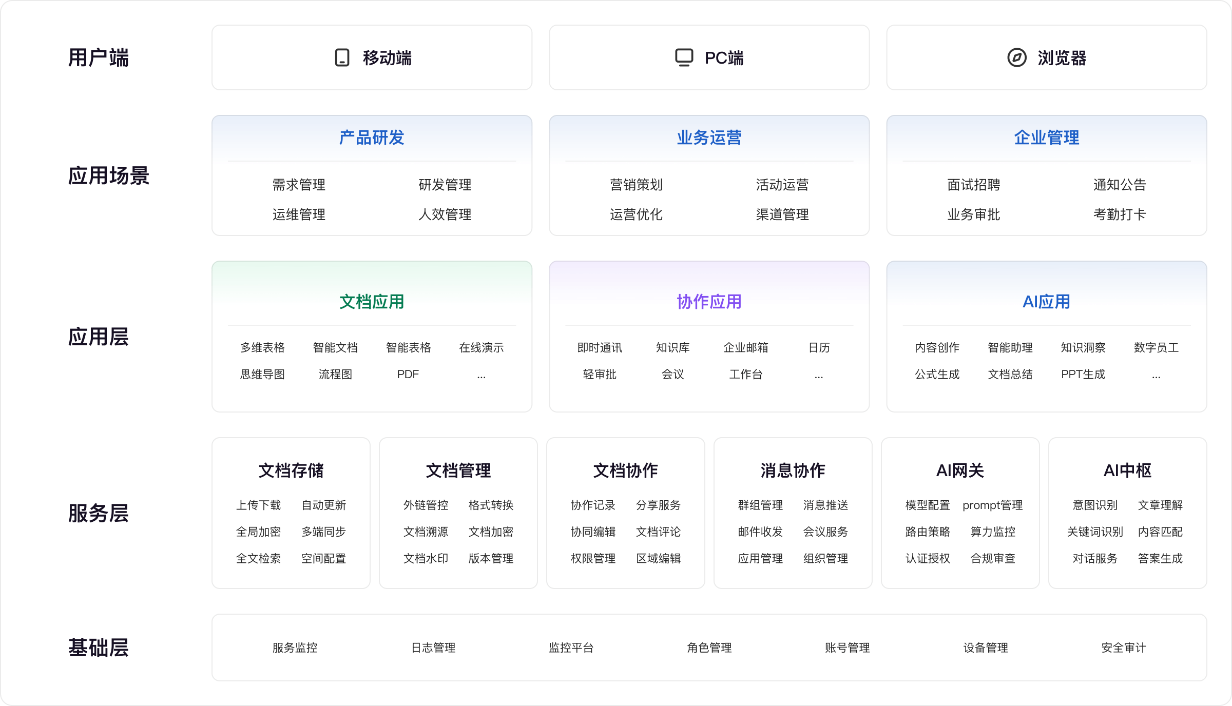The image size is (1232, 706).
Task: Click the AI应用 blue title
Action: tap(1046, 302)
